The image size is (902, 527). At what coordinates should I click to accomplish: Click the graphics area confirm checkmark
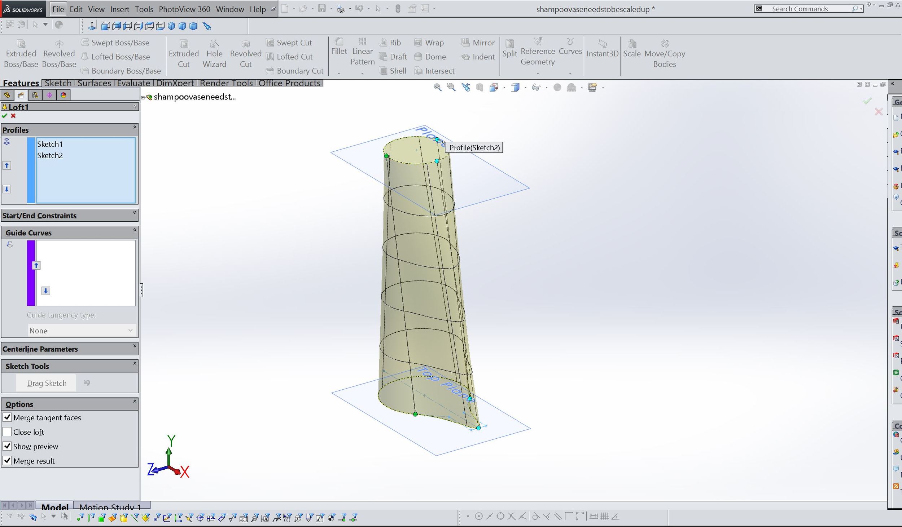(x=867, y=101)
